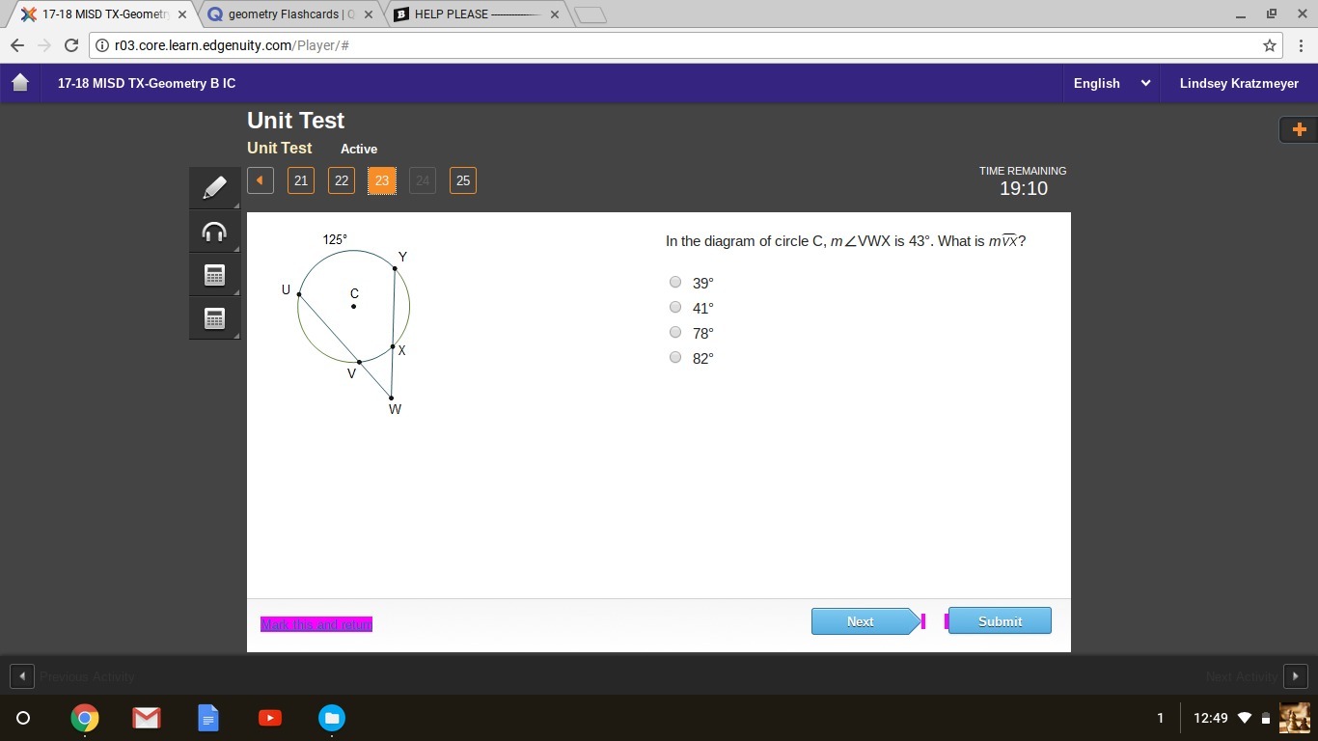Screen dimensions: 1318x741
Task: Open the English language dropdown
Action: click(x=1112, y=83)
